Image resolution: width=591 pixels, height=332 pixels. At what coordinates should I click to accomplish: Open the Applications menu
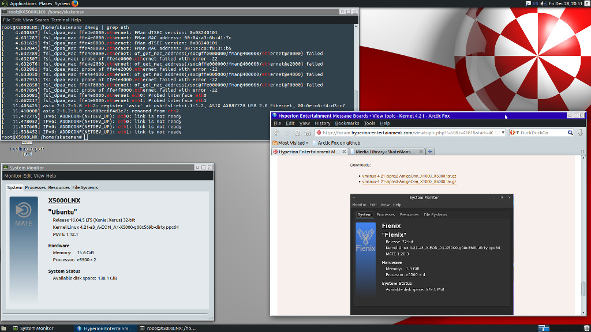point(23,3)
